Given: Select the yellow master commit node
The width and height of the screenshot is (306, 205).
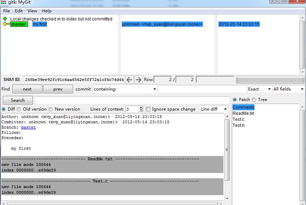Looking at the screenshot, I should [x=5, y=24].
